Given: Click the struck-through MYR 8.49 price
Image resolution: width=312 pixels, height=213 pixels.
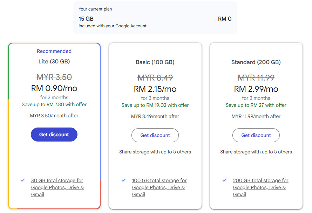Looking at the screenshot, I should 155,77.
